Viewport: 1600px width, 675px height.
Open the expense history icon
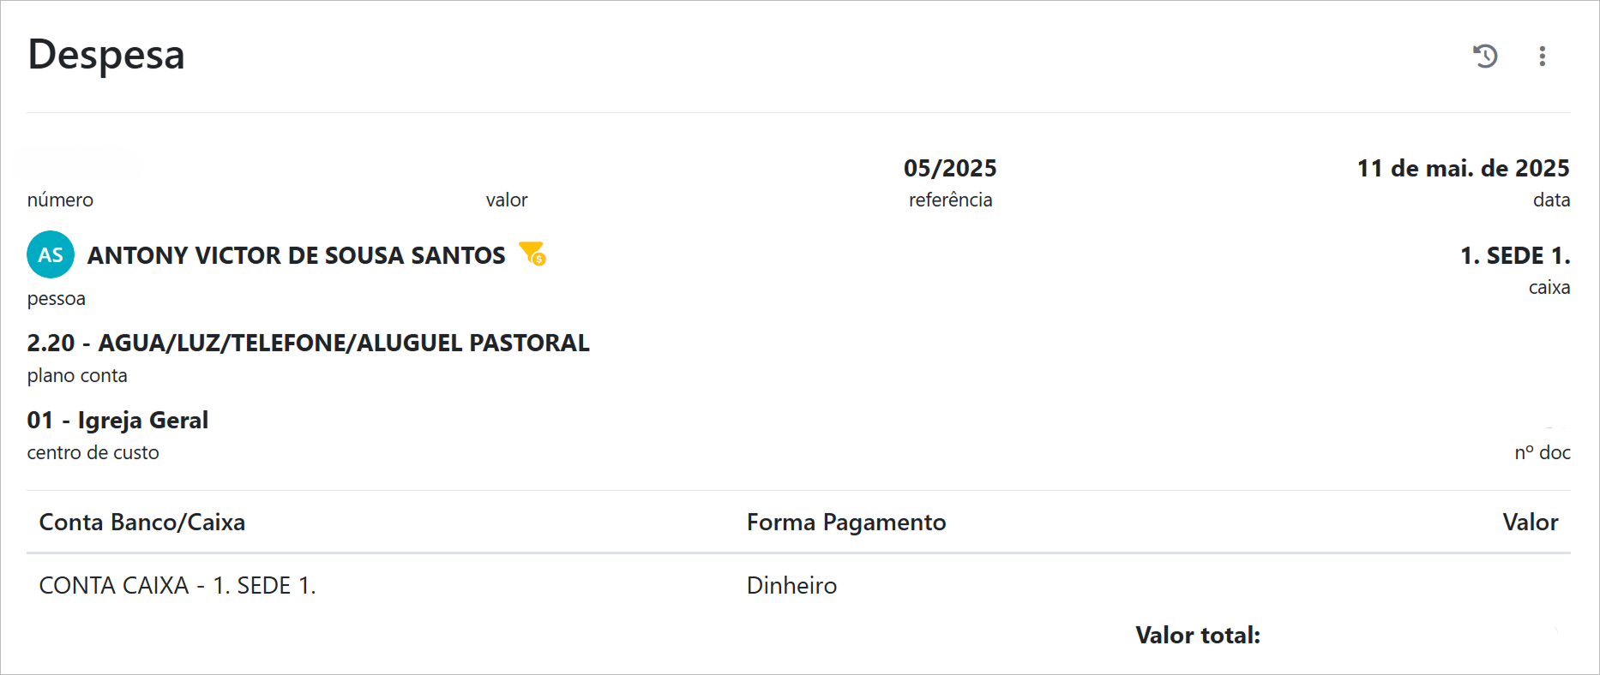(x=1485, y=57)
